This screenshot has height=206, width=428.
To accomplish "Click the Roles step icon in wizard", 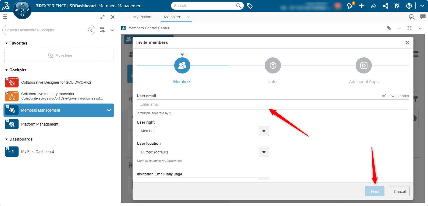I will [x=273, y=65].
